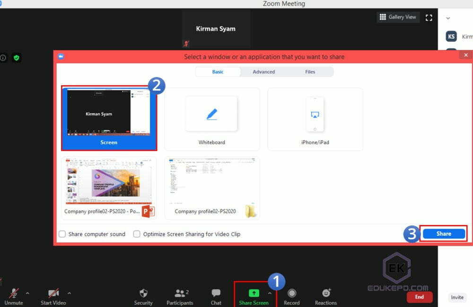Viewport: 473px width, 307px height.
Task: Toggle fullscreen view in the top right
Action: coord(429,17)
